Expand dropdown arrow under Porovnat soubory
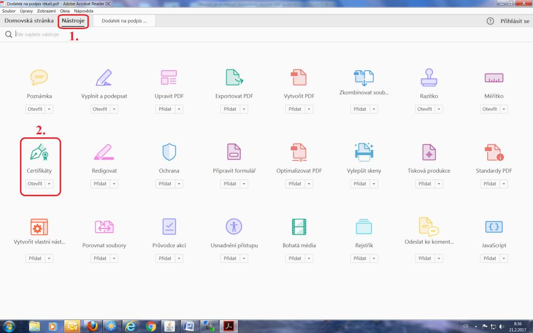The width and height of the screenshot is (533, 333). click(x=114, y=258)
